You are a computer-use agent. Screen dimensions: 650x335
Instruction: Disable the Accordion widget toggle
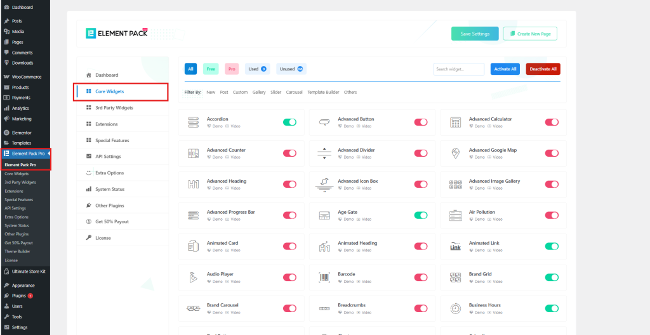[x=289, y=122]
